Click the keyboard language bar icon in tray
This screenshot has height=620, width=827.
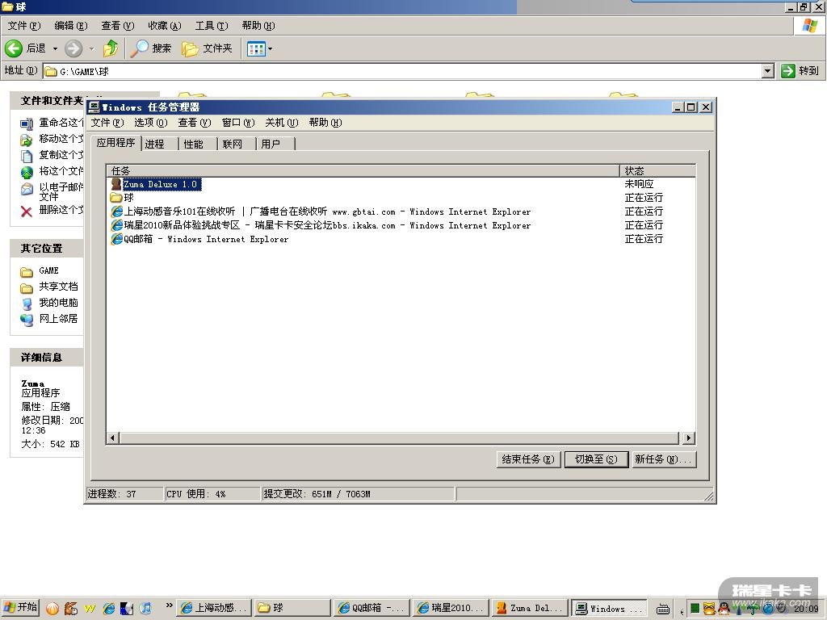662,610
